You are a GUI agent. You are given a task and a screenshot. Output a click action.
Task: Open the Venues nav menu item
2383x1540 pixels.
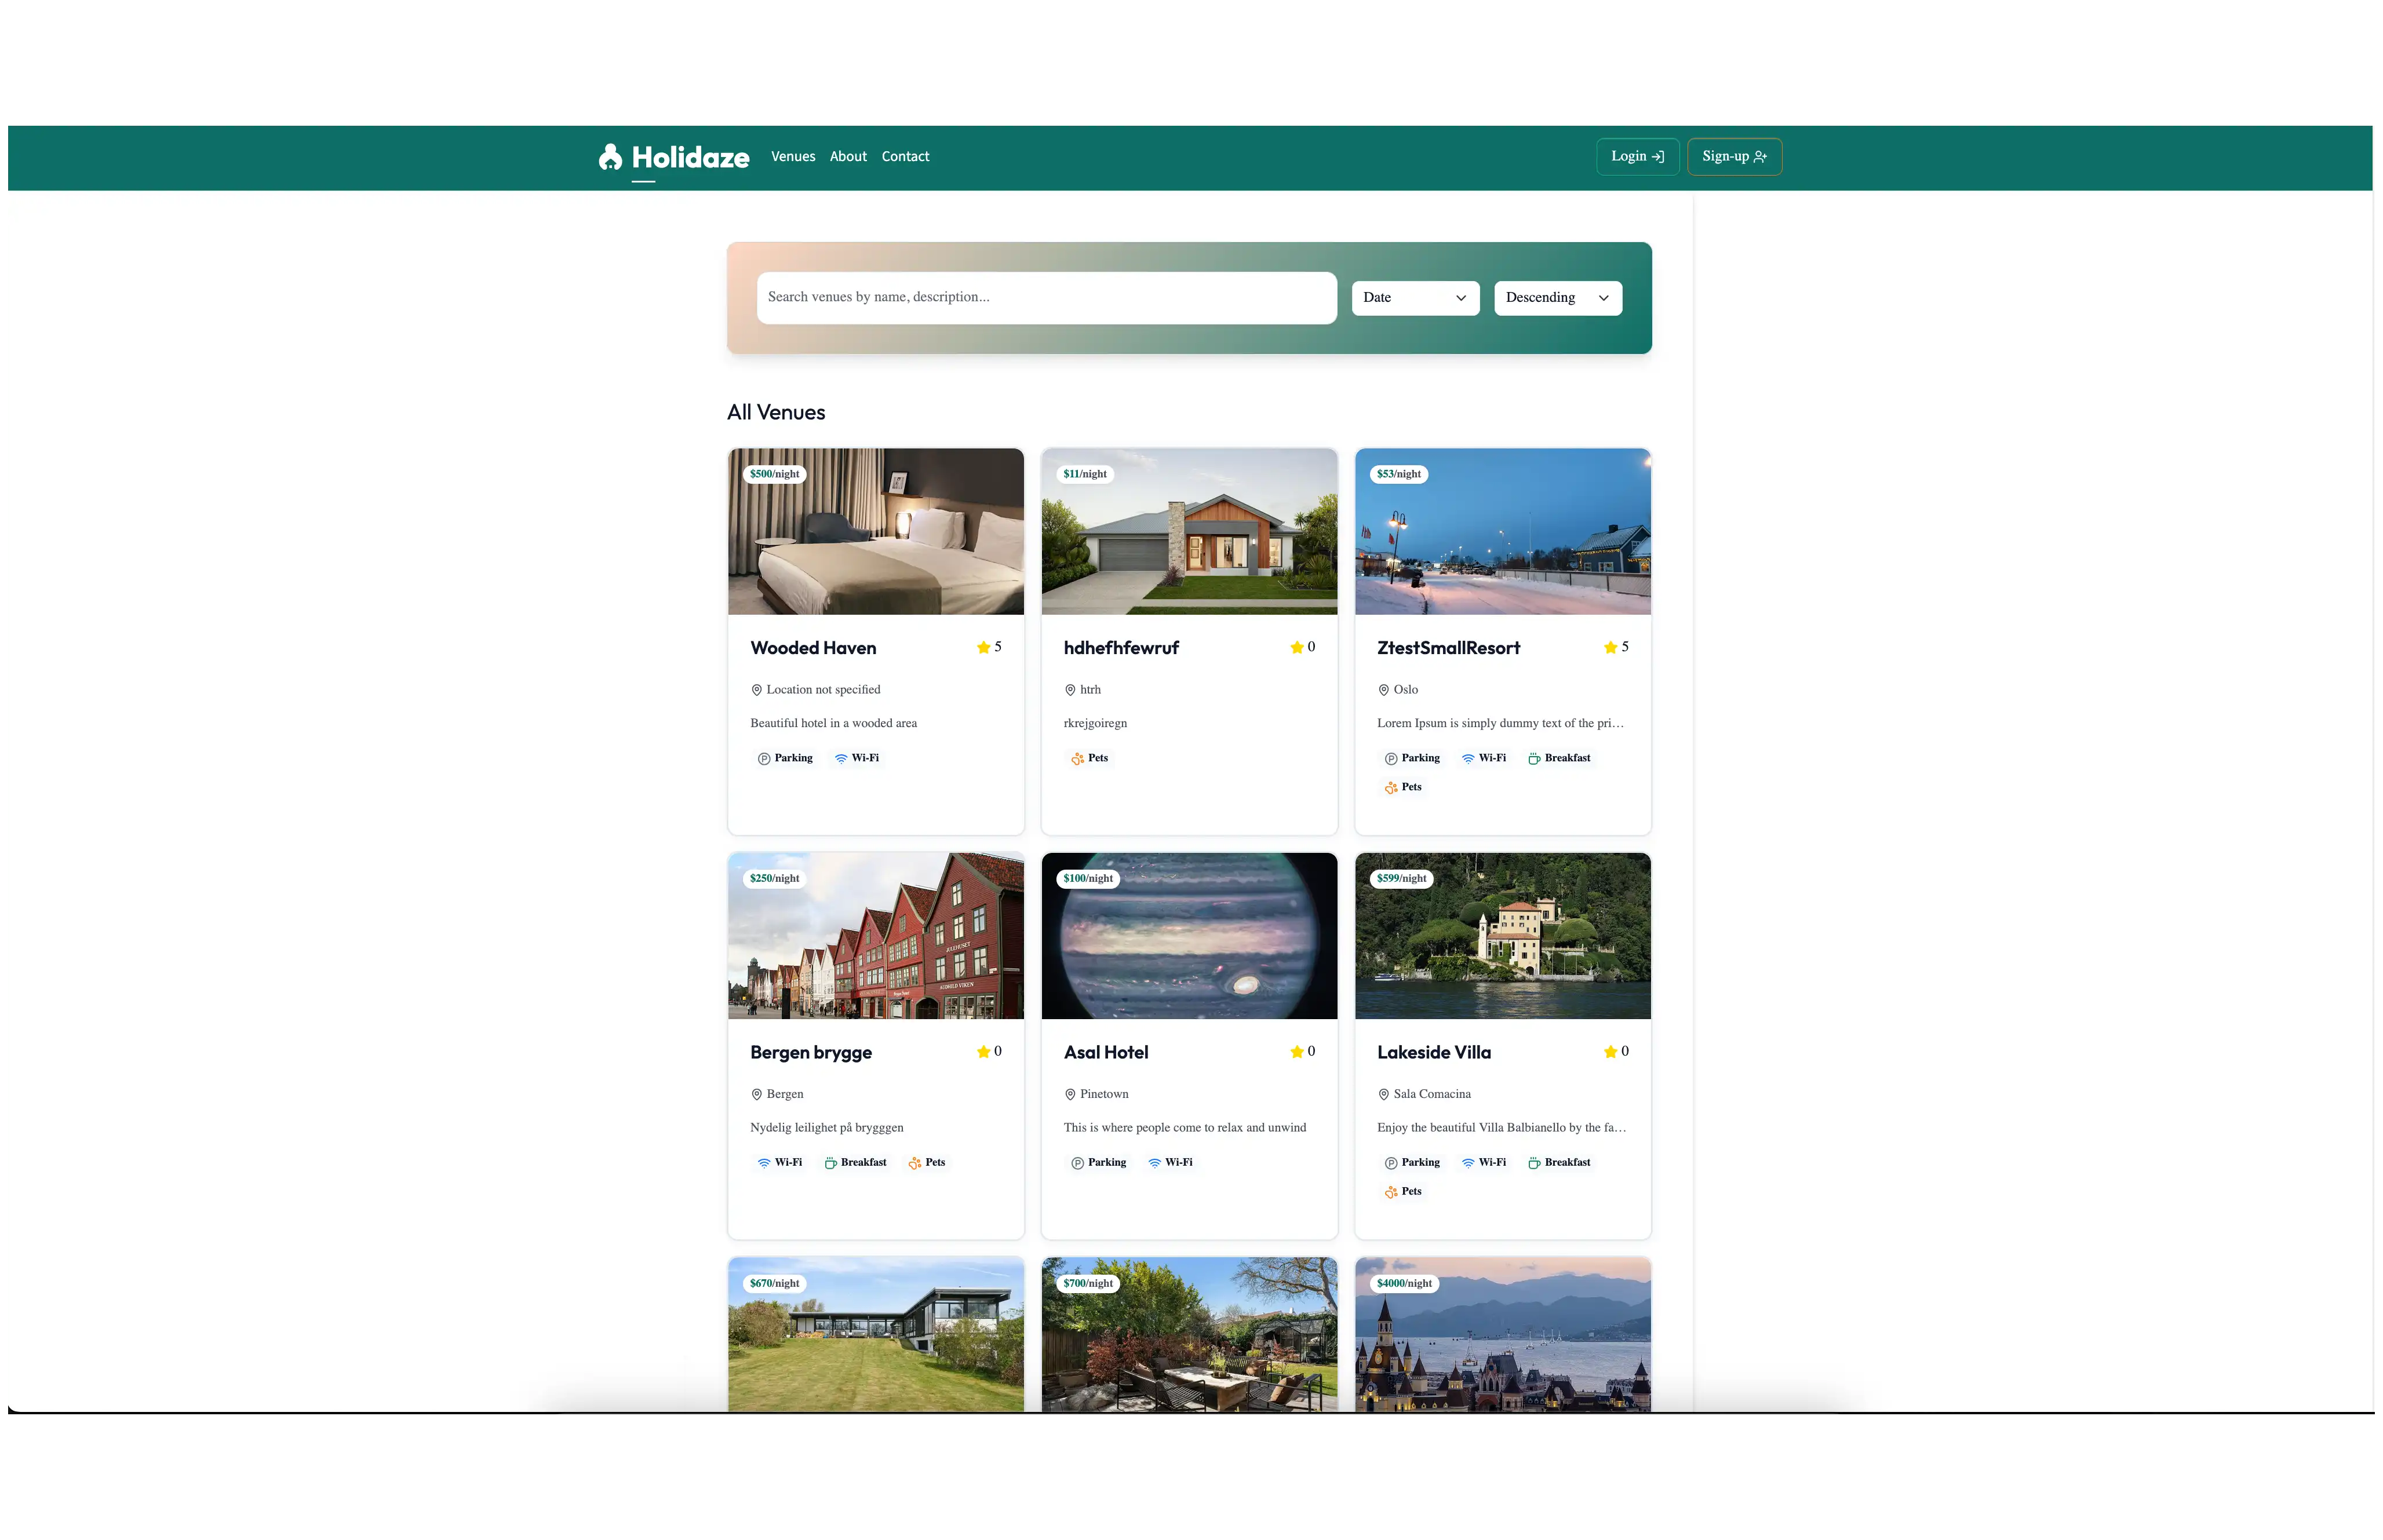coord(793,157)
